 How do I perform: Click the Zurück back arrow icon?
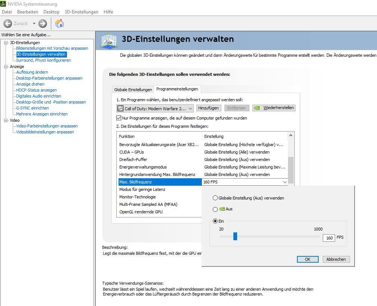coord(8,24)
